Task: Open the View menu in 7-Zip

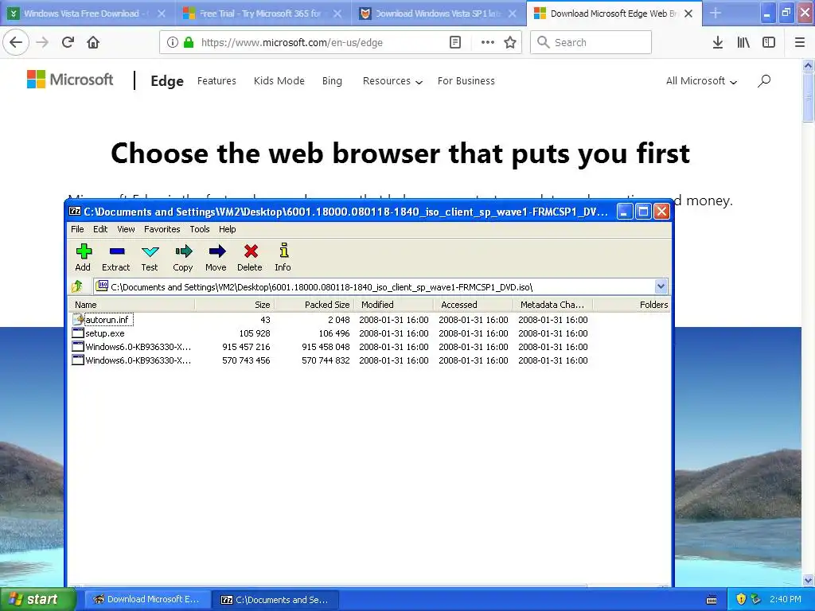Action: [x=126, y=229]
